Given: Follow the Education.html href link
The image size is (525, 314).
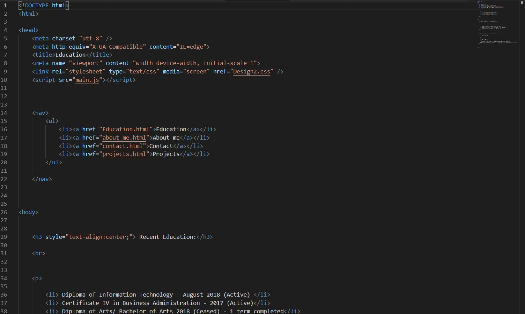Looking at the screenshot, I should [x=126, y=129].
